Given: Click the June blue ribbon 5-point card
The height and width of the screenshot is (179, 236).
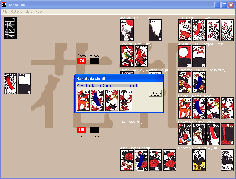Looking at the screenshot, I should click(141, 160).
